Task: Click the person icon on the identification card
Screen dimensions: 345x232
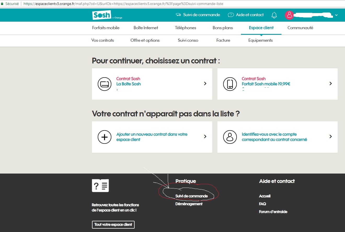Action: 230,137
